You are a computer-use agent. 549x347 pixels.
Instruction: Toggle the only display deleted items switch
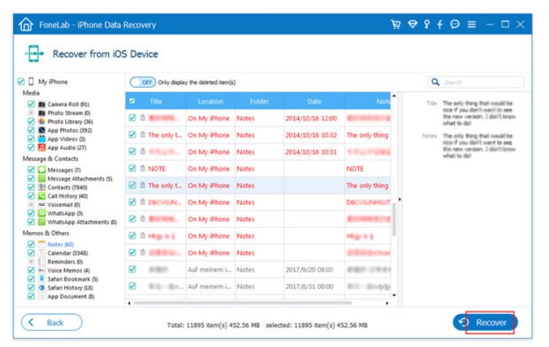coord(143,83)
